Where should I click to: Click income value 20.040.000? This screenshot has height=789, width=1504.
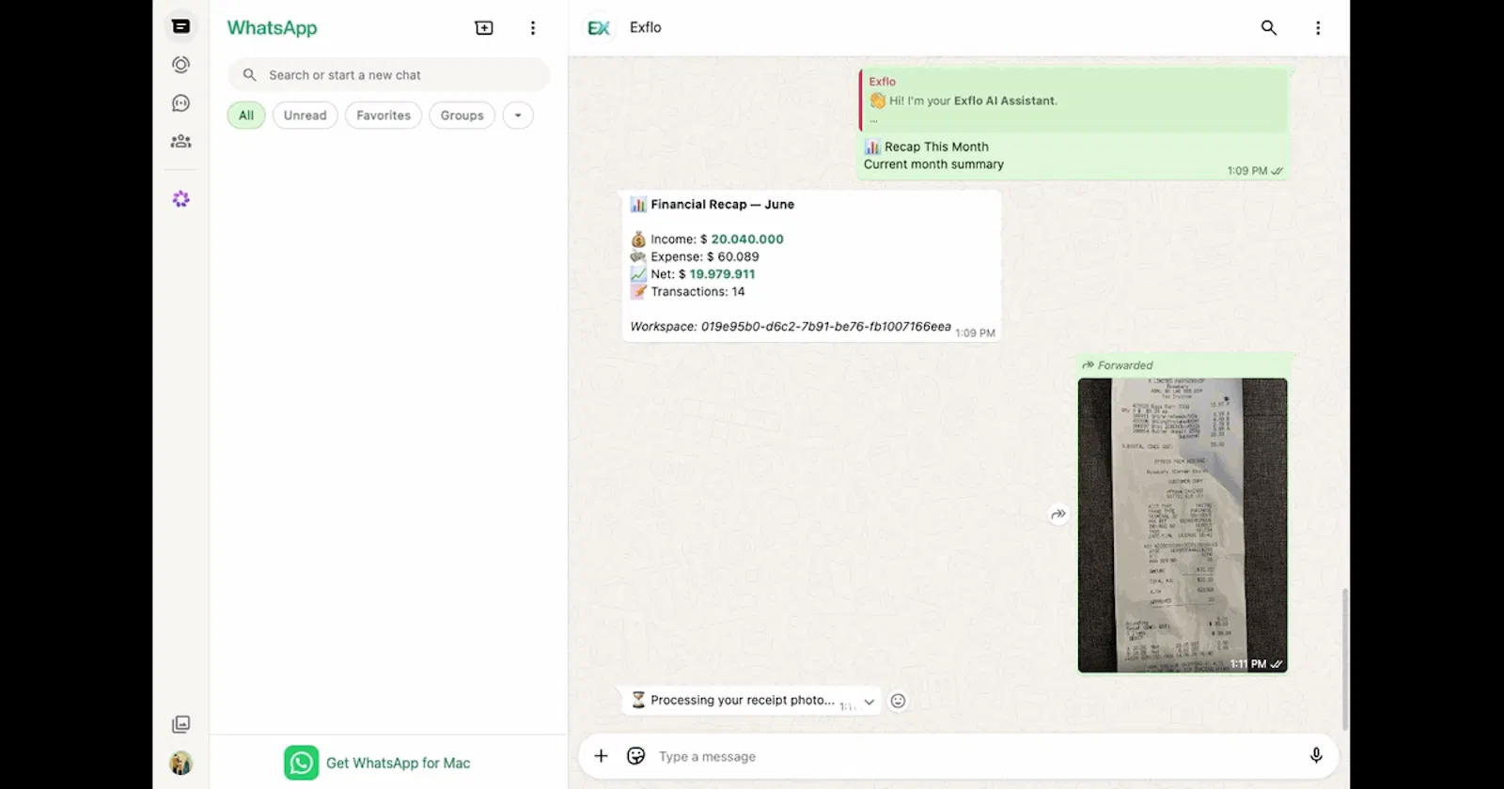click(747, 240)
